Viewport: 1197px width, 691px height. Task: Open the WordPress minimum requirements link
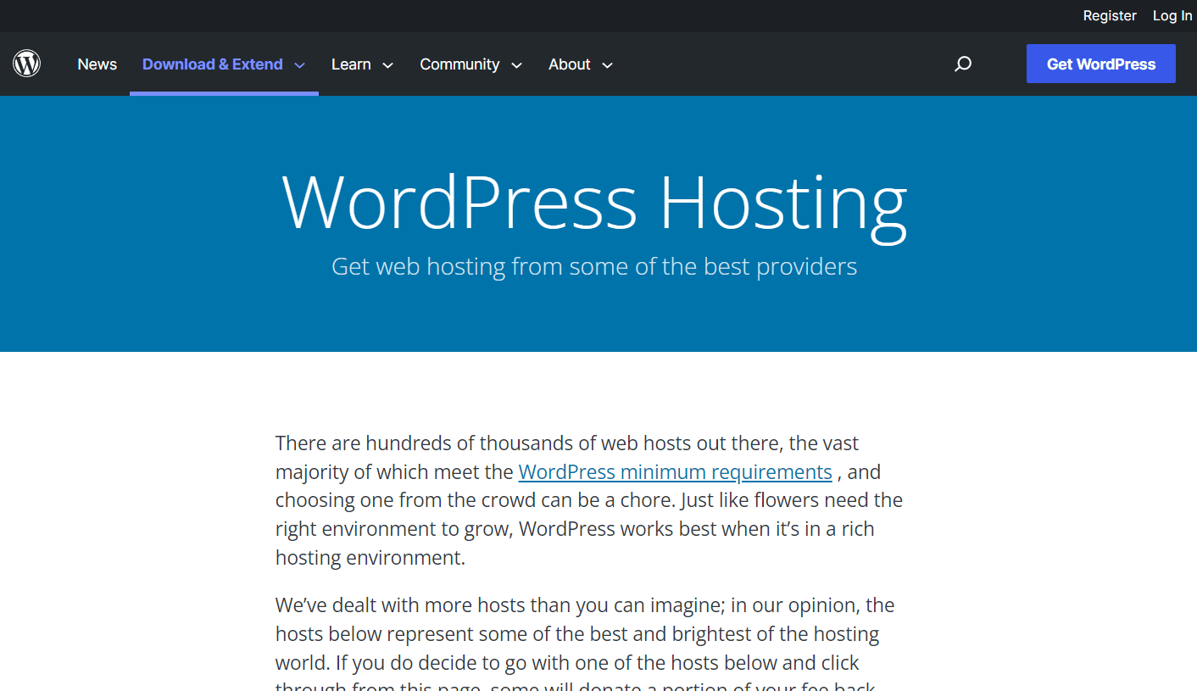[x=675, y=471]
